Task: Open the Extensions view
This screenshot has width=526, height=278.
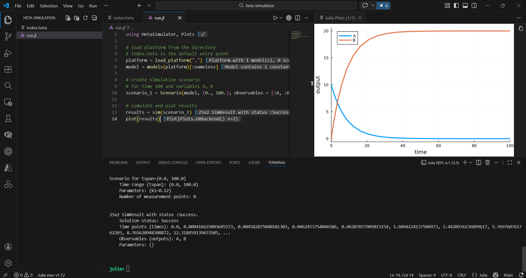Action: (x=8, y=69)
